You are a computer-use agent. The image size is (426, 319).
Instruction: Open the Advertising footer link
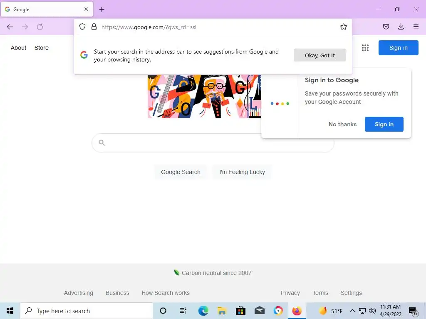[x=79, y=293]
